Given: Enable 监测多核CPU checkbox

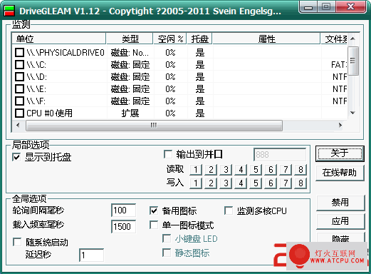Looking at the screenshot, I should coord(229,210).
